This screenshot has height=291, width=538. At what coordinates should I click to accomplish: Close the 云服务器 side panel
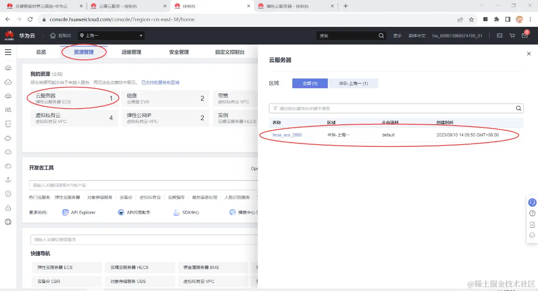pos(529,54)
